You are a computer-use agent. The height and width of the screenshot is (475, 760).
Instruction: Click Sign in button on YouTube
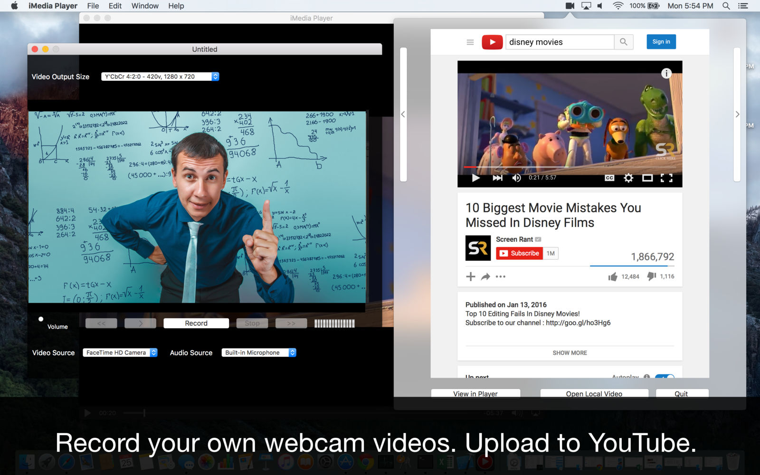(x=661, y=42)
